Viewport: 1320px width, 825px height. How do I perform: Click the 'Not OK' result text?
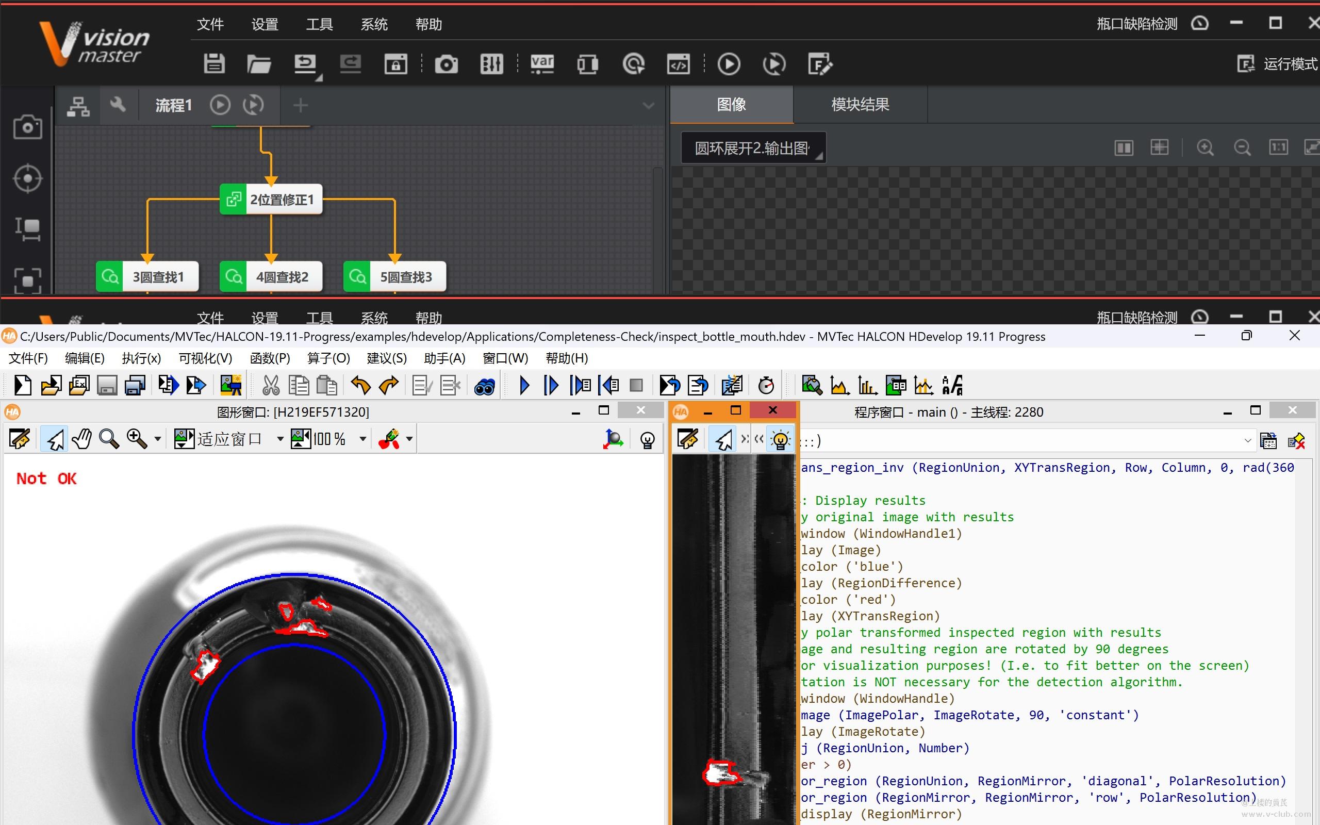coord(46,478)
